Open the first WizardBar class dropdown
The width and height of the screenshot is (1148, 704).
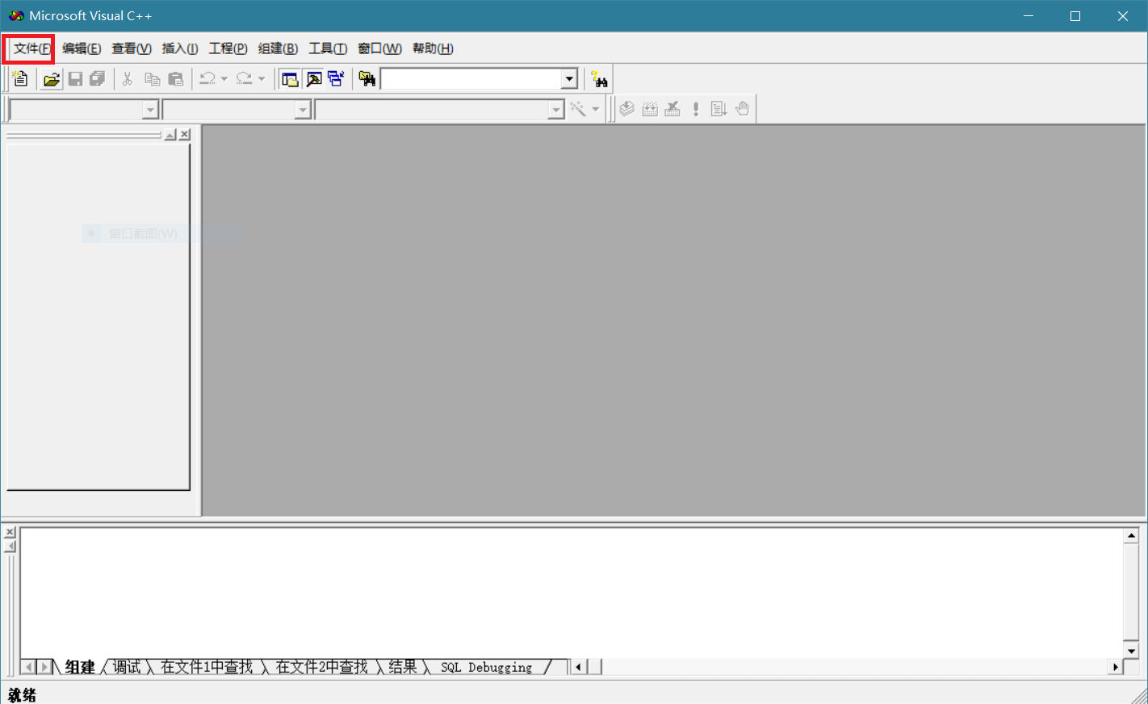coord(150,110)
